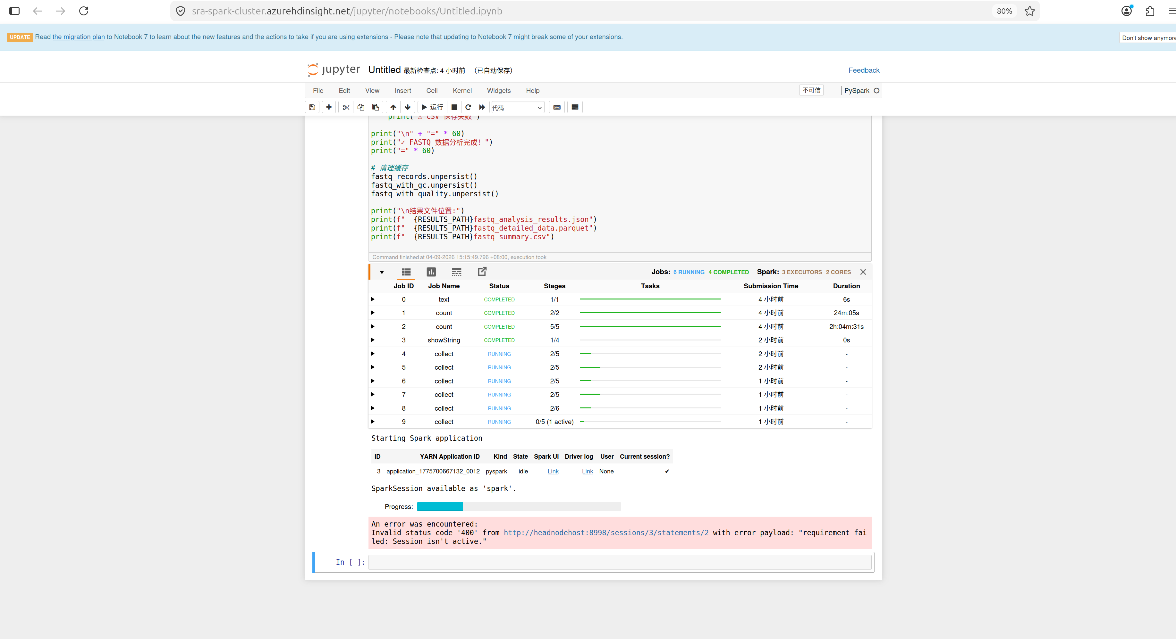Interrupt the kernel with stop icon

pyautogui.click(x=454, y=107)
